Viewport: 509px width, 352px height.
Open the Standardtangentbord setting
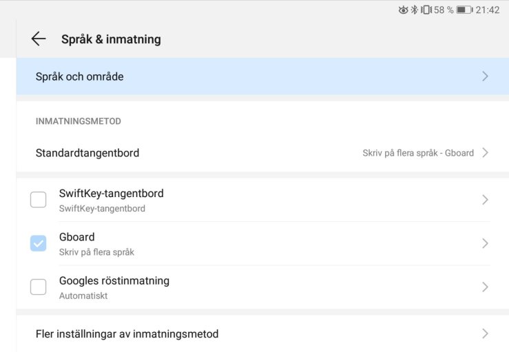(x=87, y=153)
